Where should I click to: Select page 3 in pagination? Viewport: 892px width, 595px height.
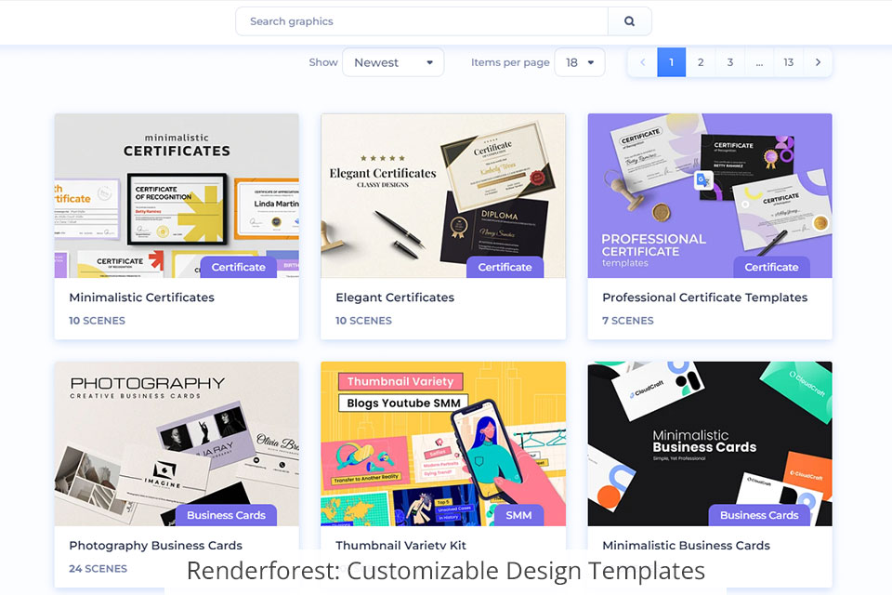pos(730,62)
